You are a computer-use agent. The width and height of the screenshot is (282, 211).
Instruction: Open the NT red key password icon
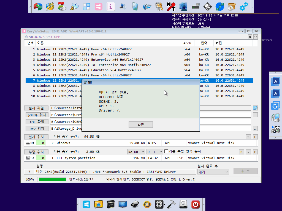pyautogui.click(x=171, y=7)
